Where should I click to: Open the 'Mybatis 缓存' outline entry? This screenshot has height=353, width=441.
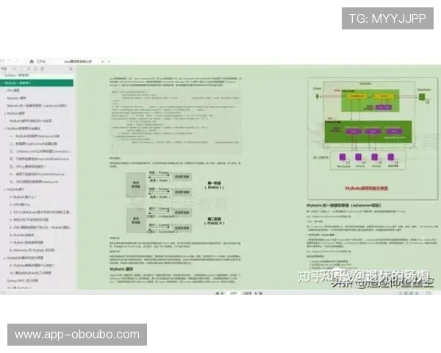click(16, 98)
